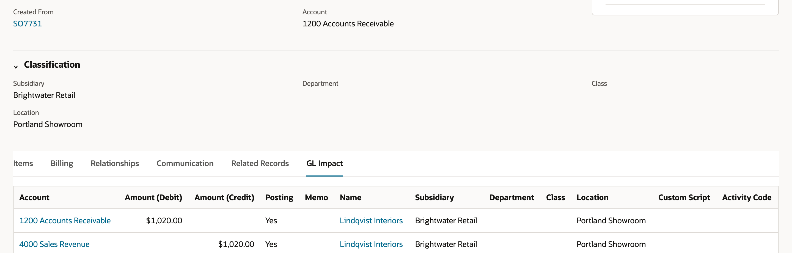Screen dimensions: 792x253
Task: Select Portland Showroom in Accounts Receivable row
Action: [611, 221]
